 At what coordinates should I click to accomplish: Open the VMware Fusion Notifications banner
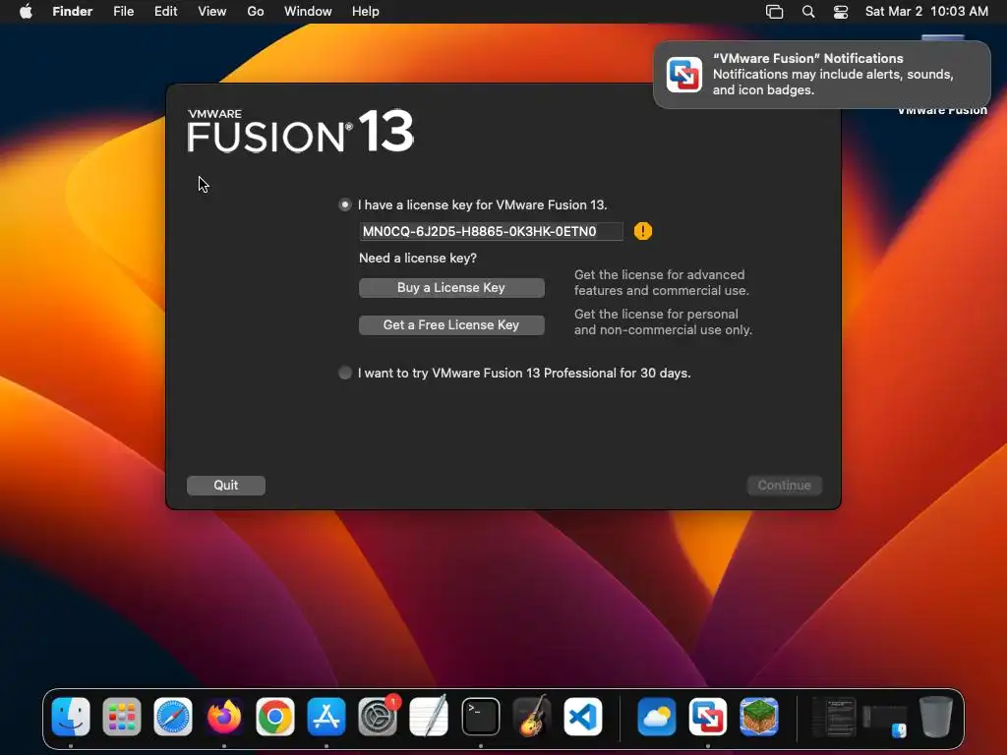(x=822, y=75)
